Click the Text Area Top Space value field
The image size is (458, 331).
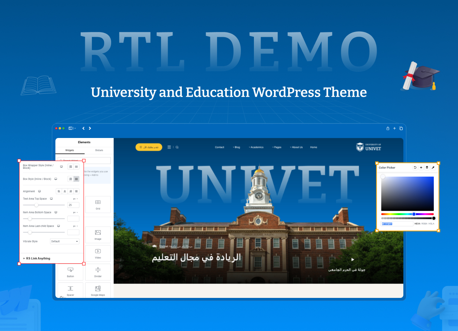[73, 205]
